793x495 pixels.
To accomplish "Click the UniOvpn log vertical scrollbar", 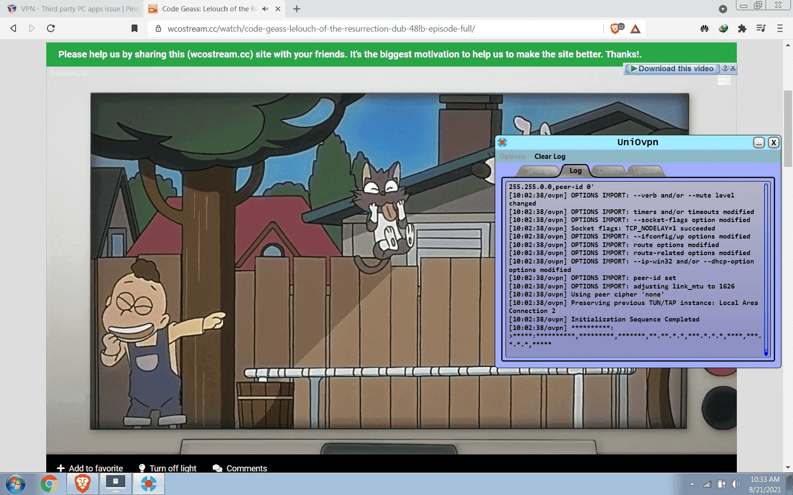I will 766,270.
